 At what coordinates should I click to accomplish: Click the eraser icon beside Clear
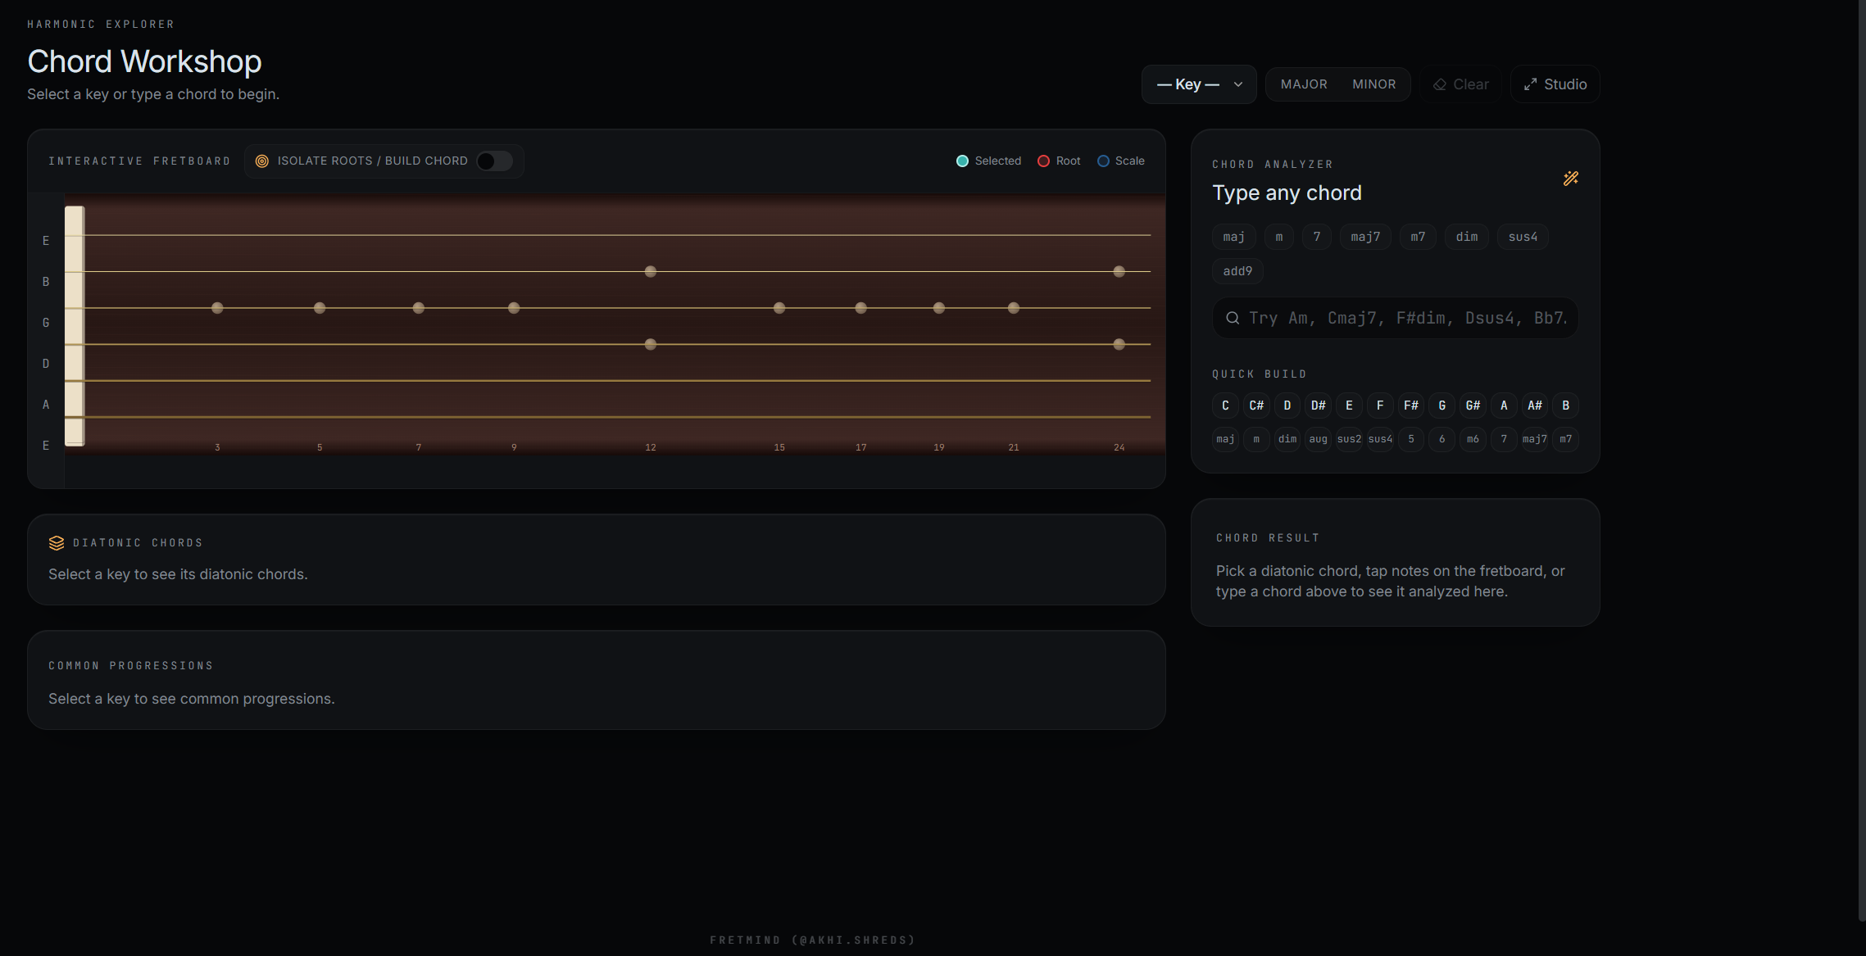[1440, 84]
